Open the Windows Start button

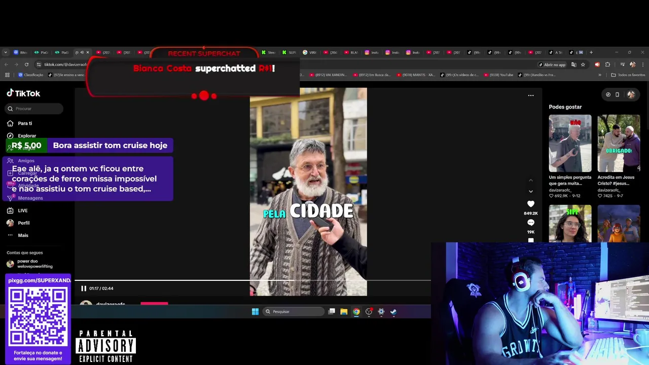[255, 312]
